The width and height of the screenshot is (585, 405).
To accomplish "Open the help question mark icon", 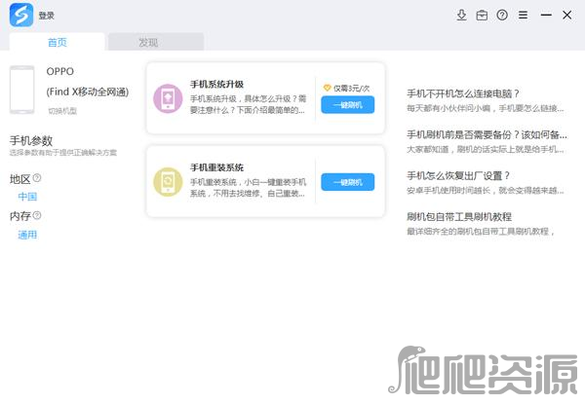I will point(502,15).
